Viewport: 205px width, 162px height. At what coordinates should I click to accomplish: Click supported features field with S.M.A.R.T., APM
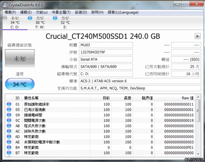(140, 88)
